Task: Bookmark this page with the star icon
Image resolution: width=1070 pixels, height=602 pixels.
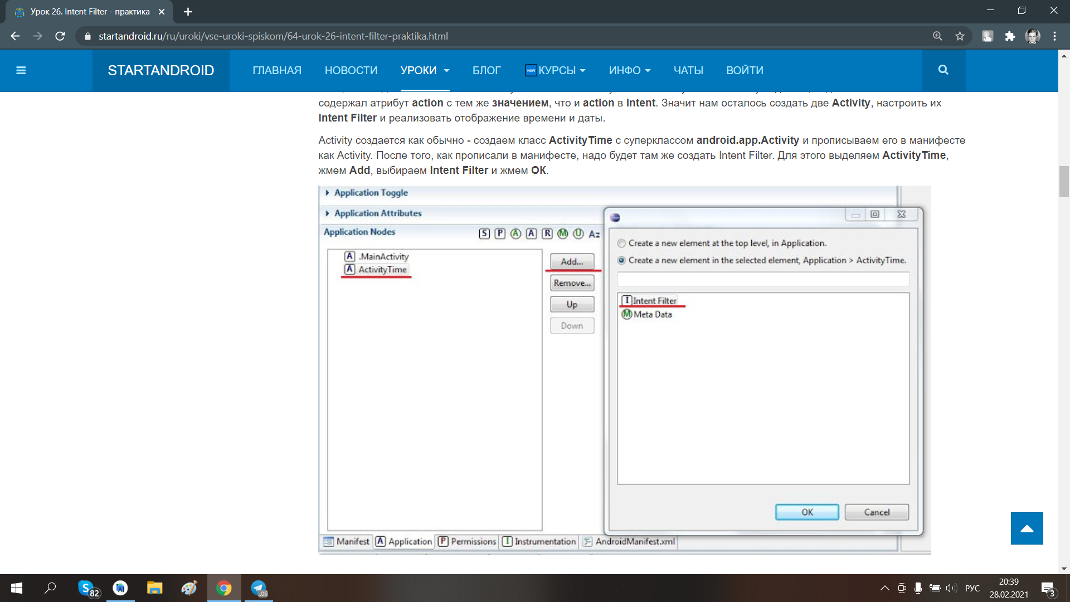Action: coord(960,36)
